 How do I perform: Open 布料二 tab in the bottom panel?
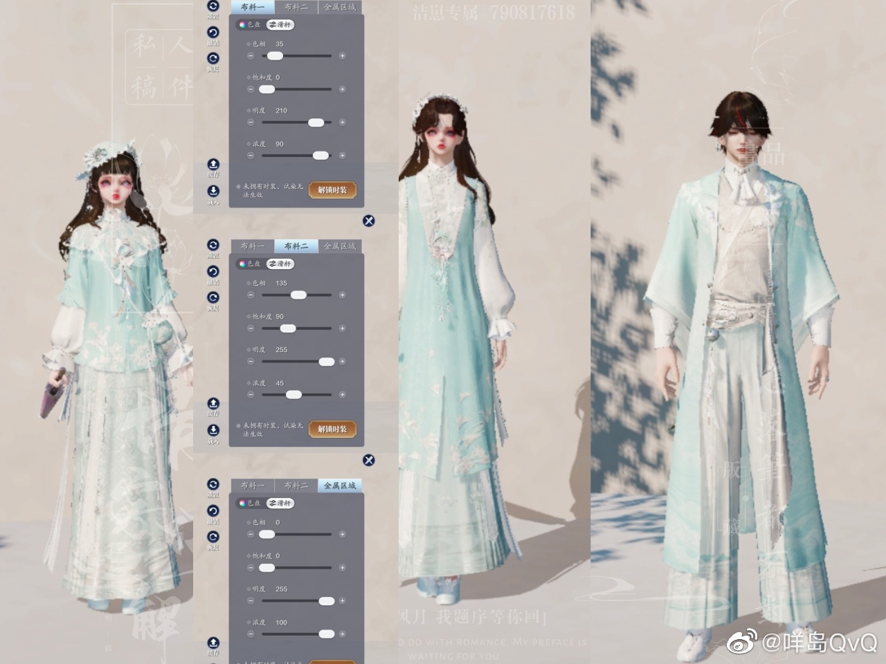click(x=296, y=486)
